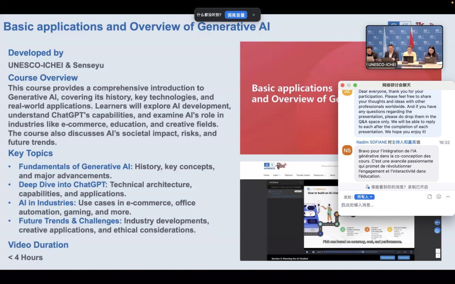Dismiss the audio hint popup
The width and height of the screenshot is (455, 284).
click(254, 15)
